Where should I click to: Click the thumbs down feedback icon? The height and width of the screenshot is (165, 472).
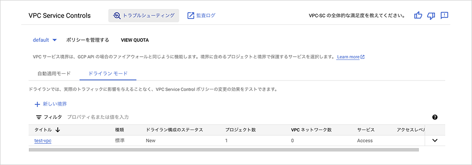[x=431, y=16]
